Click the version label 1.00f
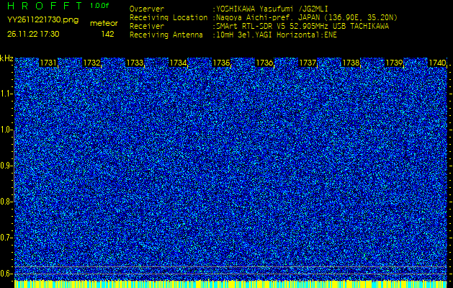 coord(99,6)
